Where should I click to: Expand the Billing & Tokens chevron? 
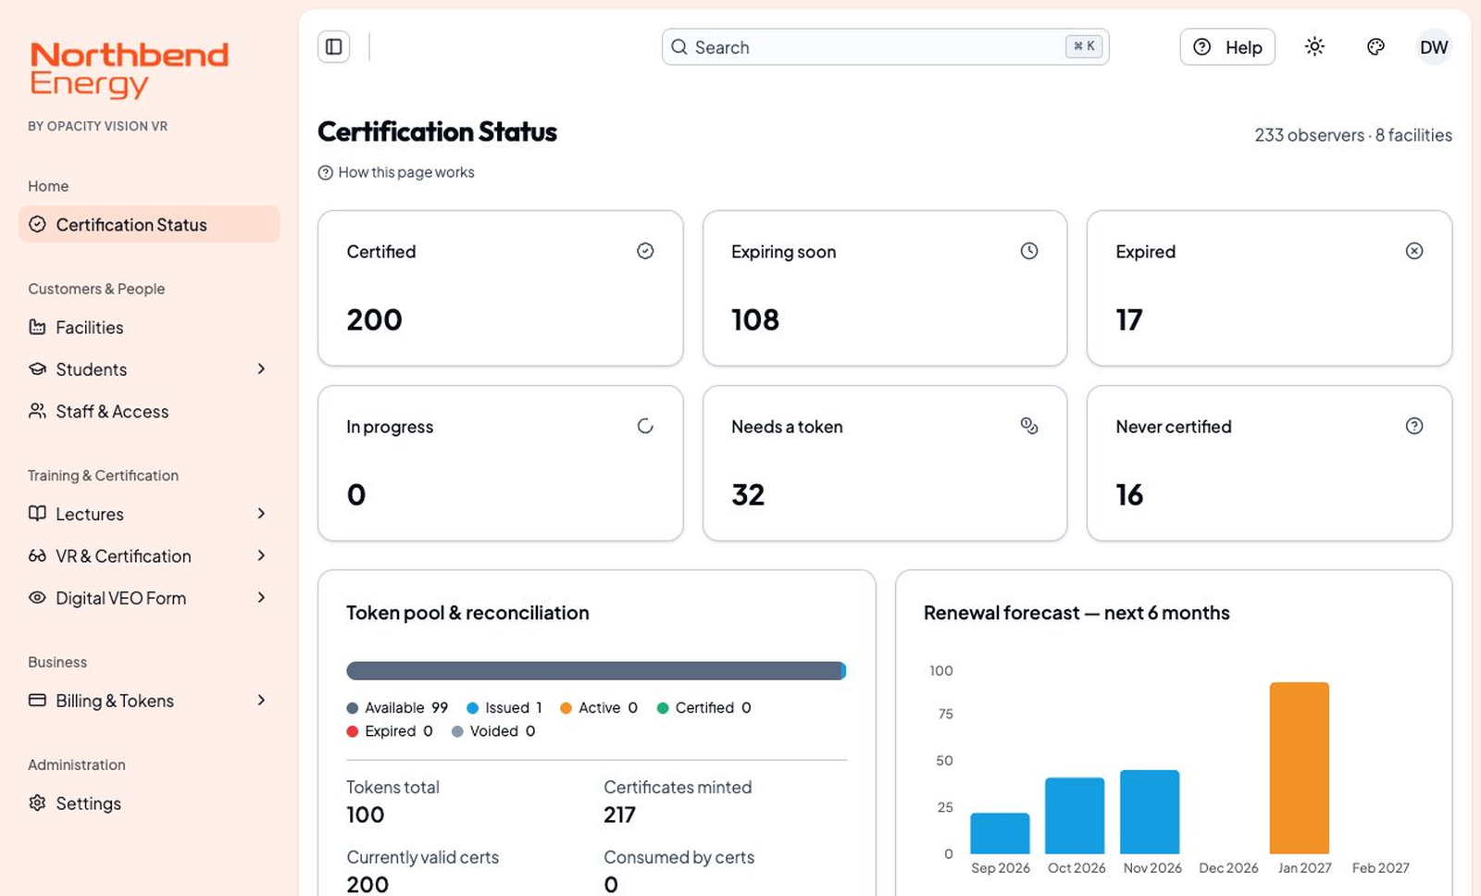(261, 700)
